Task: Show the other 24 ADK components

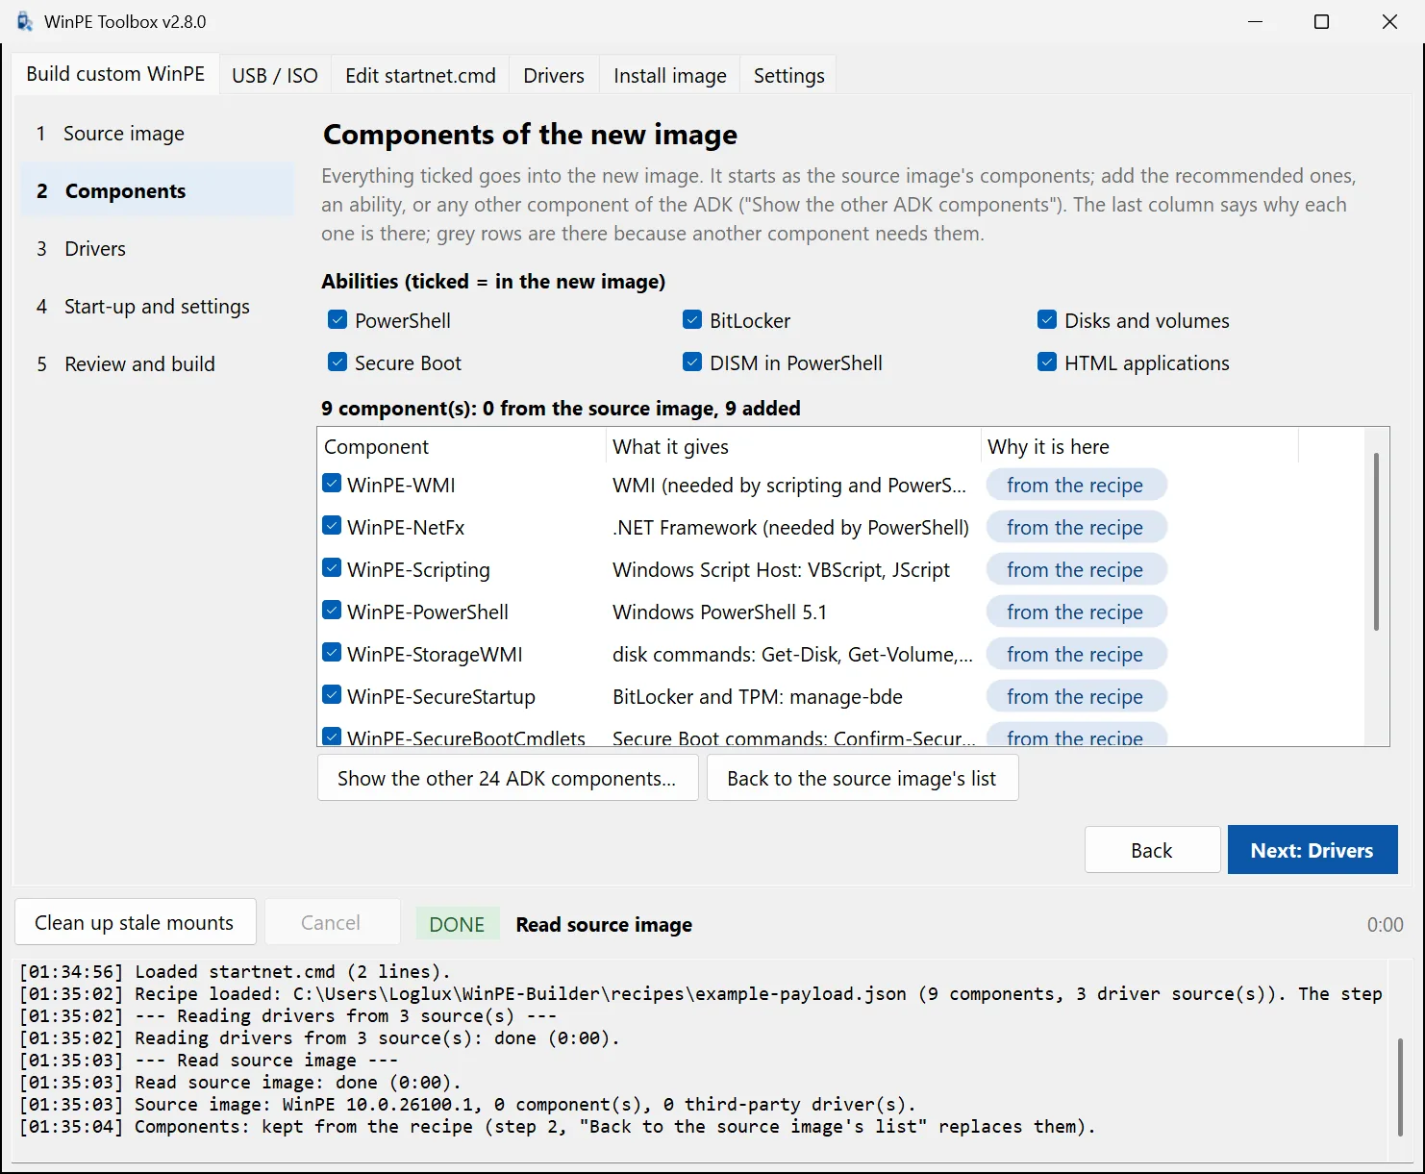Action: (x=508, y=779)
